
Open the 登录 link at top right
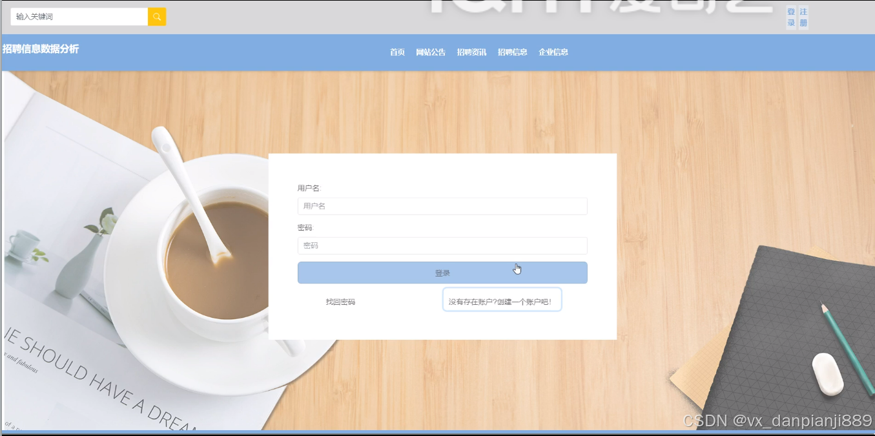point(791,17)
